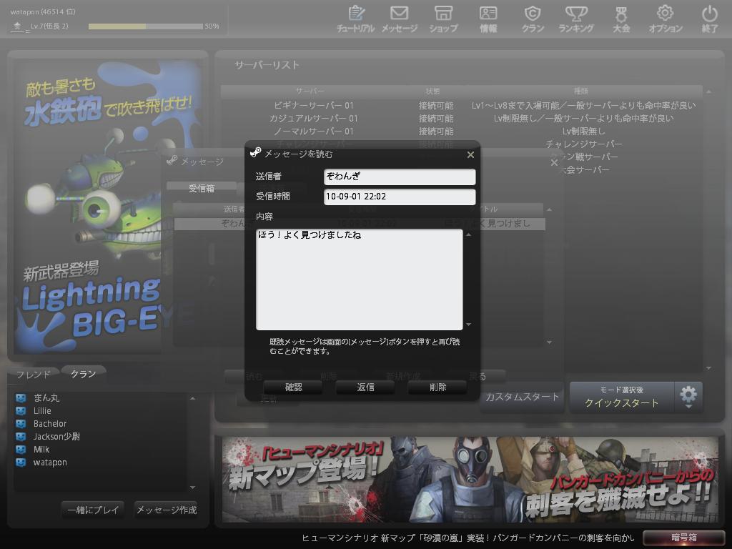Screen dimensions: 732x549
Task: Click the server list scroll-up arrow
Action: [708, 91]
